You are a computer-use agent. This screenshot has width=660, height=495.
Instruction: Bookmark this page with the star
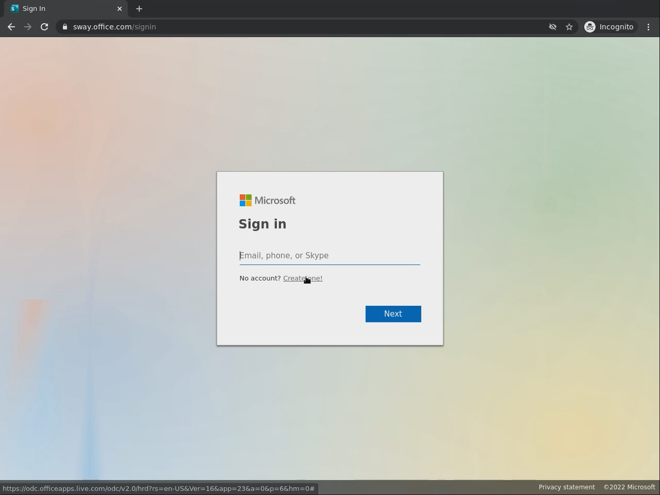(x=569, y=27)
